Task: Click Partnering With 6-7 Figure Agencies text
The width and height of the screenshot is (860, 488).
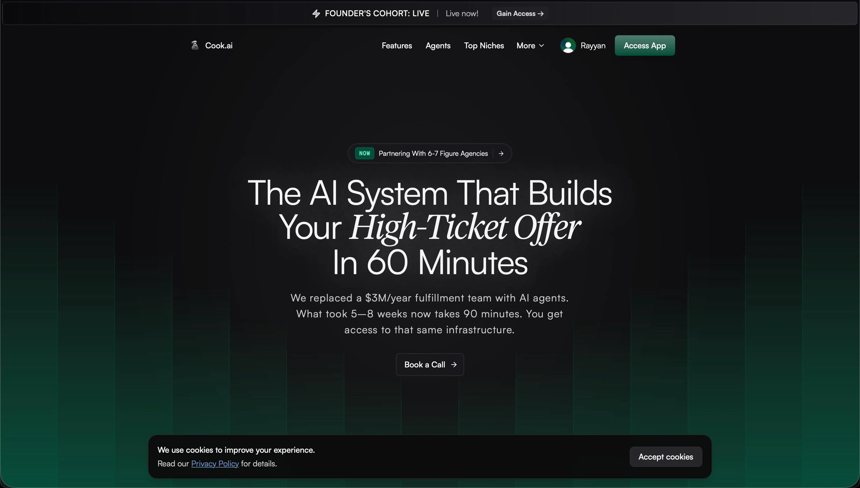Action: [433, 154]
